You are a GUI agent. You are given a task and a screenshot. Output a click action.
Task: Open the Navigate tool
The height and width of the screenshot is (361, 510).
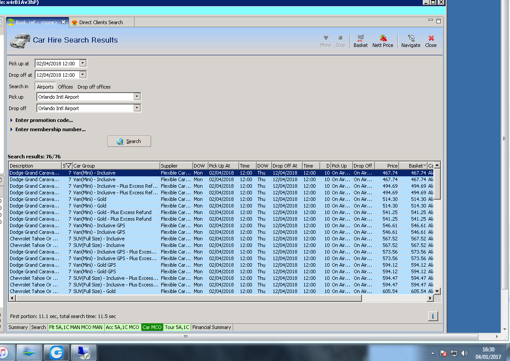[x=411, y=39]
